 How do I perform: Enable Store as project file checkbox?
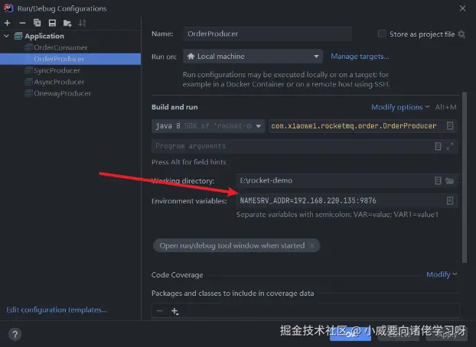coord(382,34)
